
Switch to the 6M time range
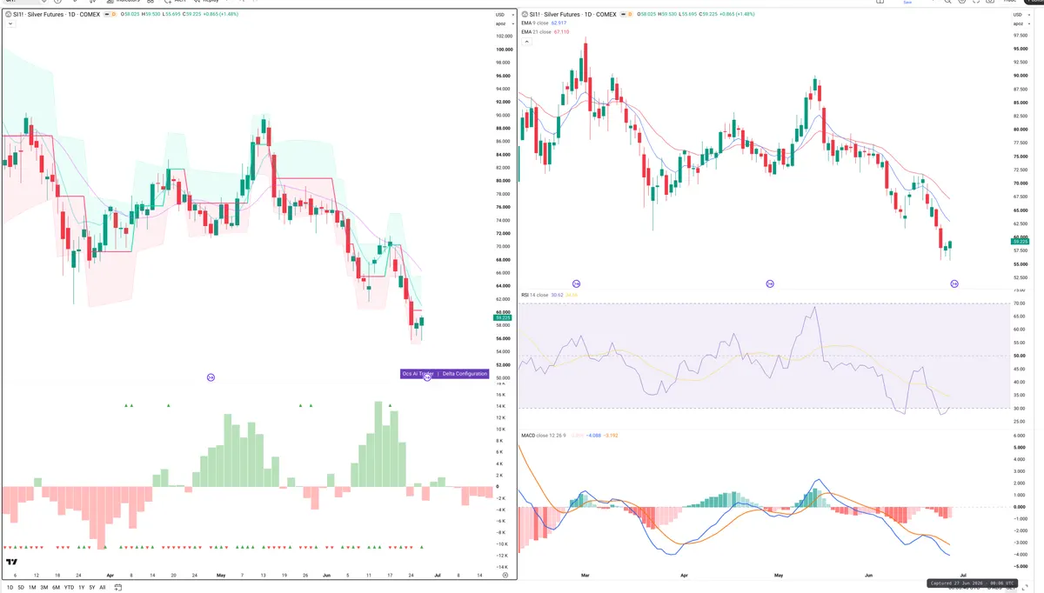(56, 587)
